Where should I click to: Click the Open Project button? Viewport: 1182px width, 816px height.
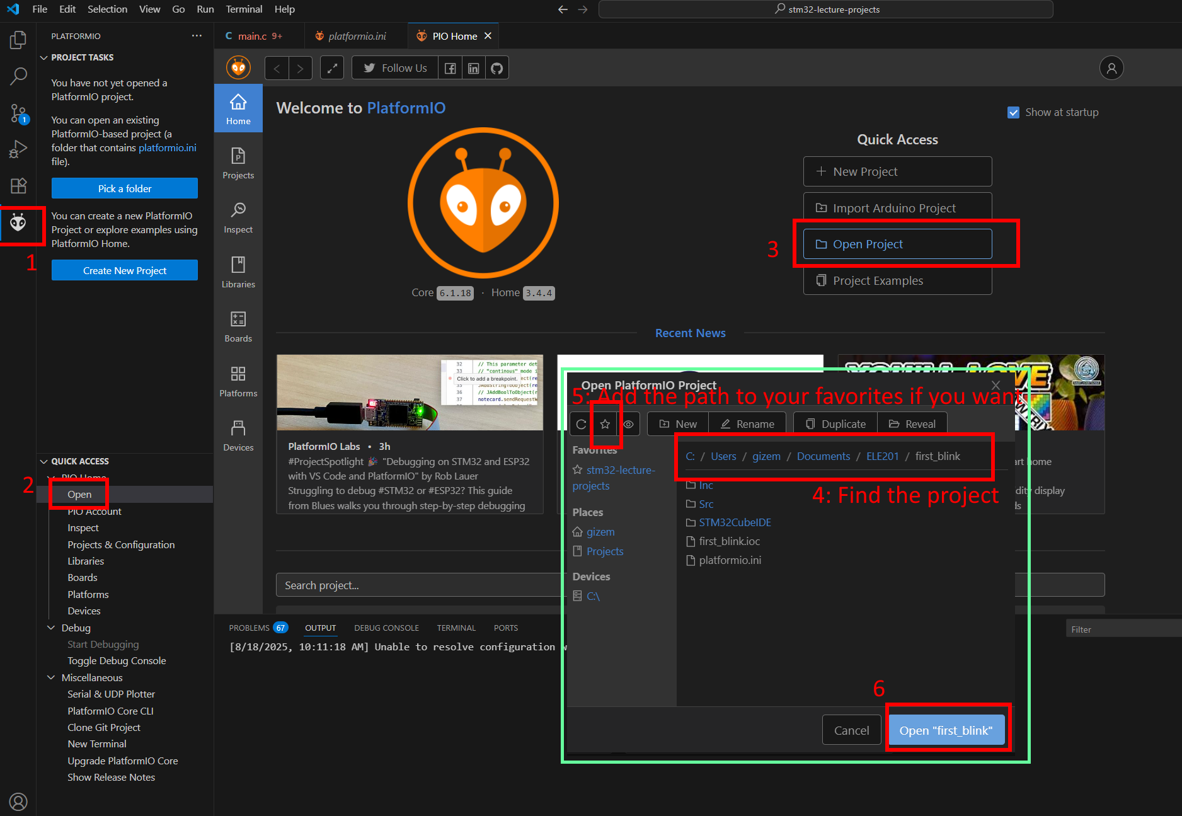click(x=897, y=244)
